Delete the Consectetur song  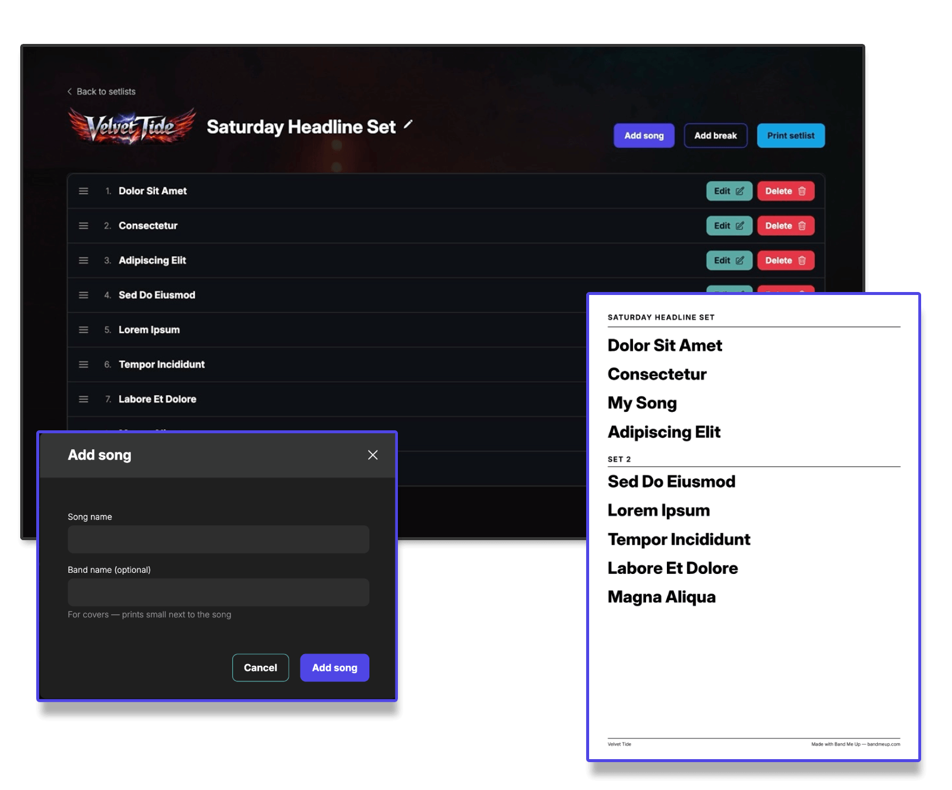tap(786, 226)
